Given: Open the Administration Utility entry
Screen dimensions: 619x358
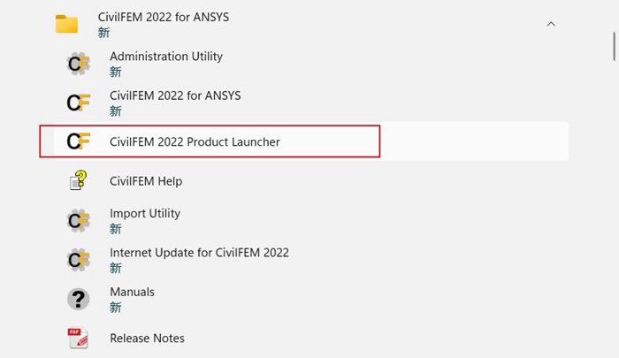Looking at the screenshot, I should [303, 64].
